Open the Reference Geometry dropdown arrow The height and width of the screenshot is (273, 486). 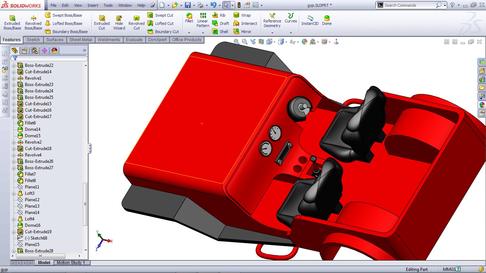pos(272,33)
